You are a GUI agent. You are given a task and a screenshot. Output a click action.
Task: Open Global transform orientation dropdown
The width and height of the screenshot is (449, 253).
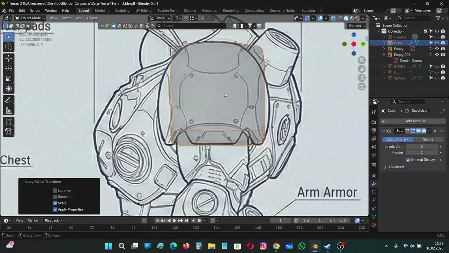[x=160, y=18]
